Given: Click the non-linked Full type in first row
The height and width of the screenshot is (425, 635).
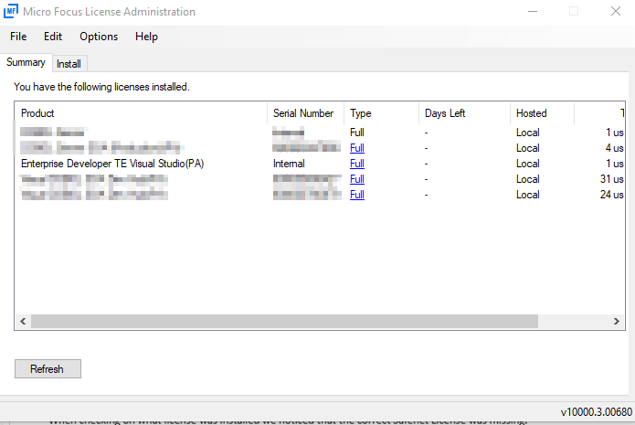Looking at the screenshot, I should tap(357, 133).
